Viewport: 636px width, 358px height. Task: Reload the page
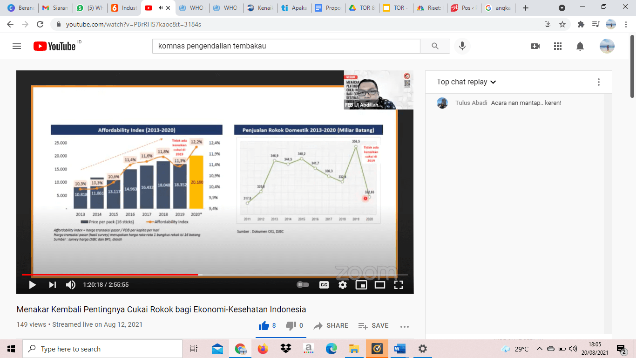40,24
